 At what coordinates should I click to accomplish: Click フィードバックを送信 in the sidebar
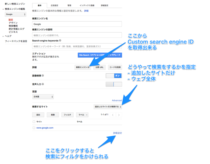click(16, 41)
